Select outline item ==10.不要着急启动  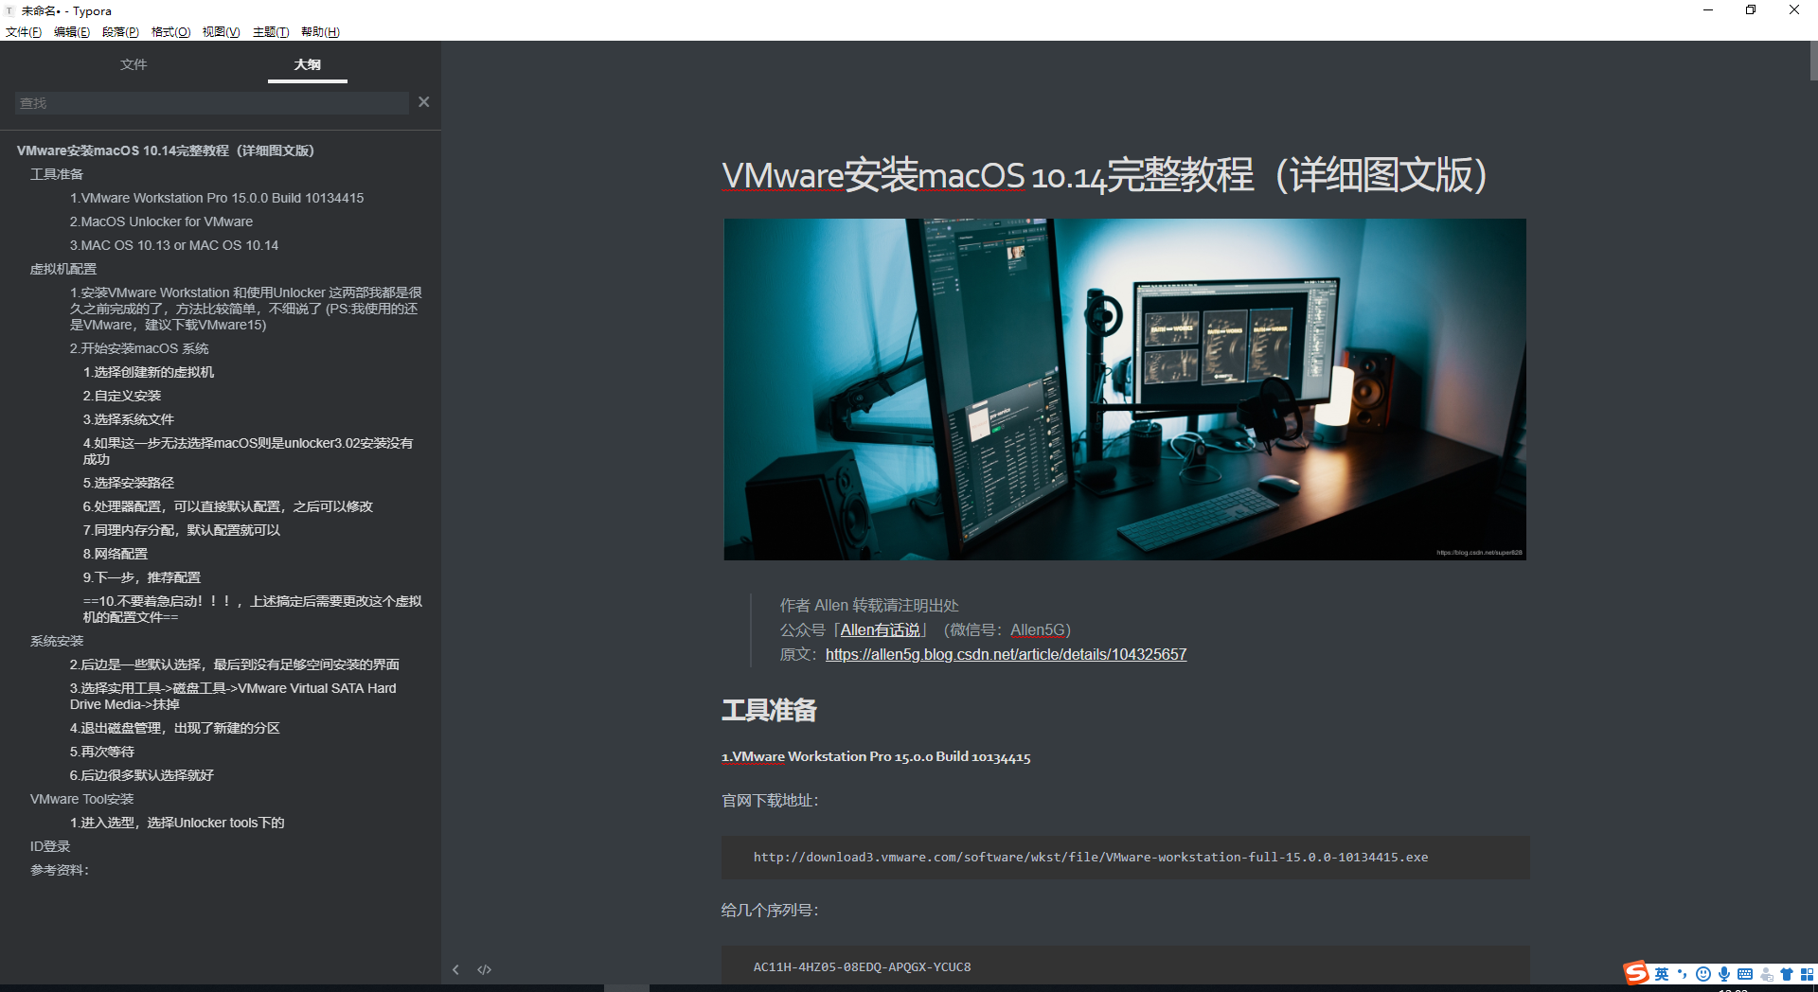coord(253,609)
